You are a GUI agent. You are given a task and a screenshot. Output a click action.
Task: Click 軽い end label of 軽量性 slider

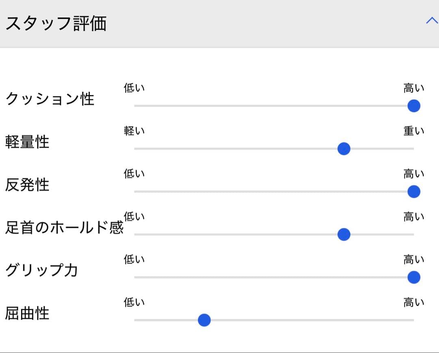(x=134, y=131)
